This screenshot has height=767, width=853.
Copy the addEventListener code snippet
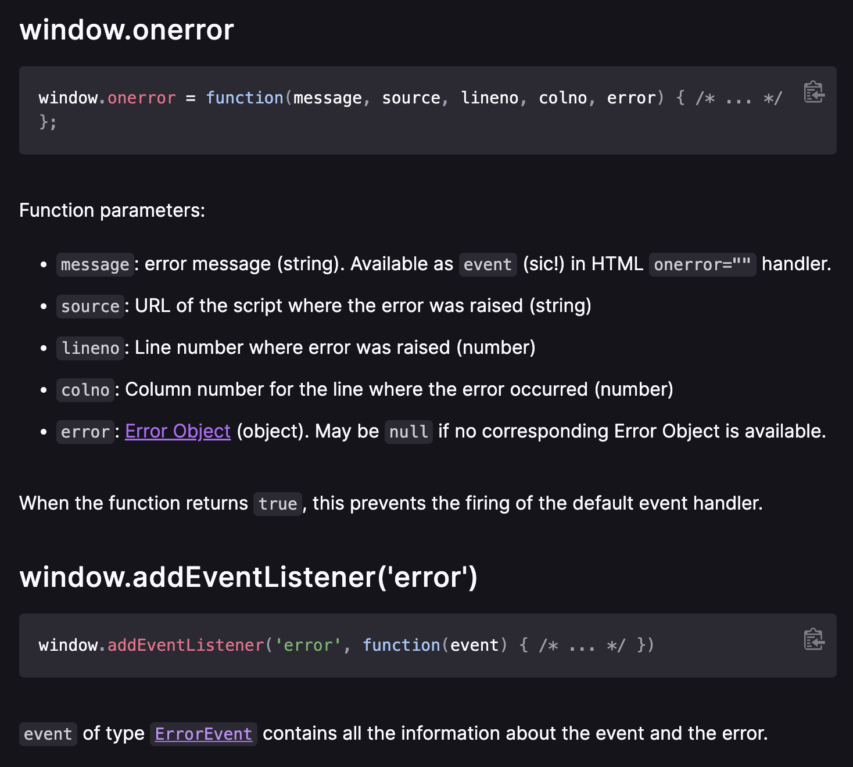click(x=814, y=639)
